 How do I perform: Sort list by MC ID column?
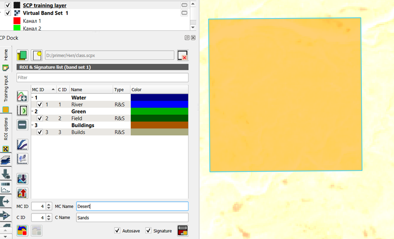pos(44,89)
